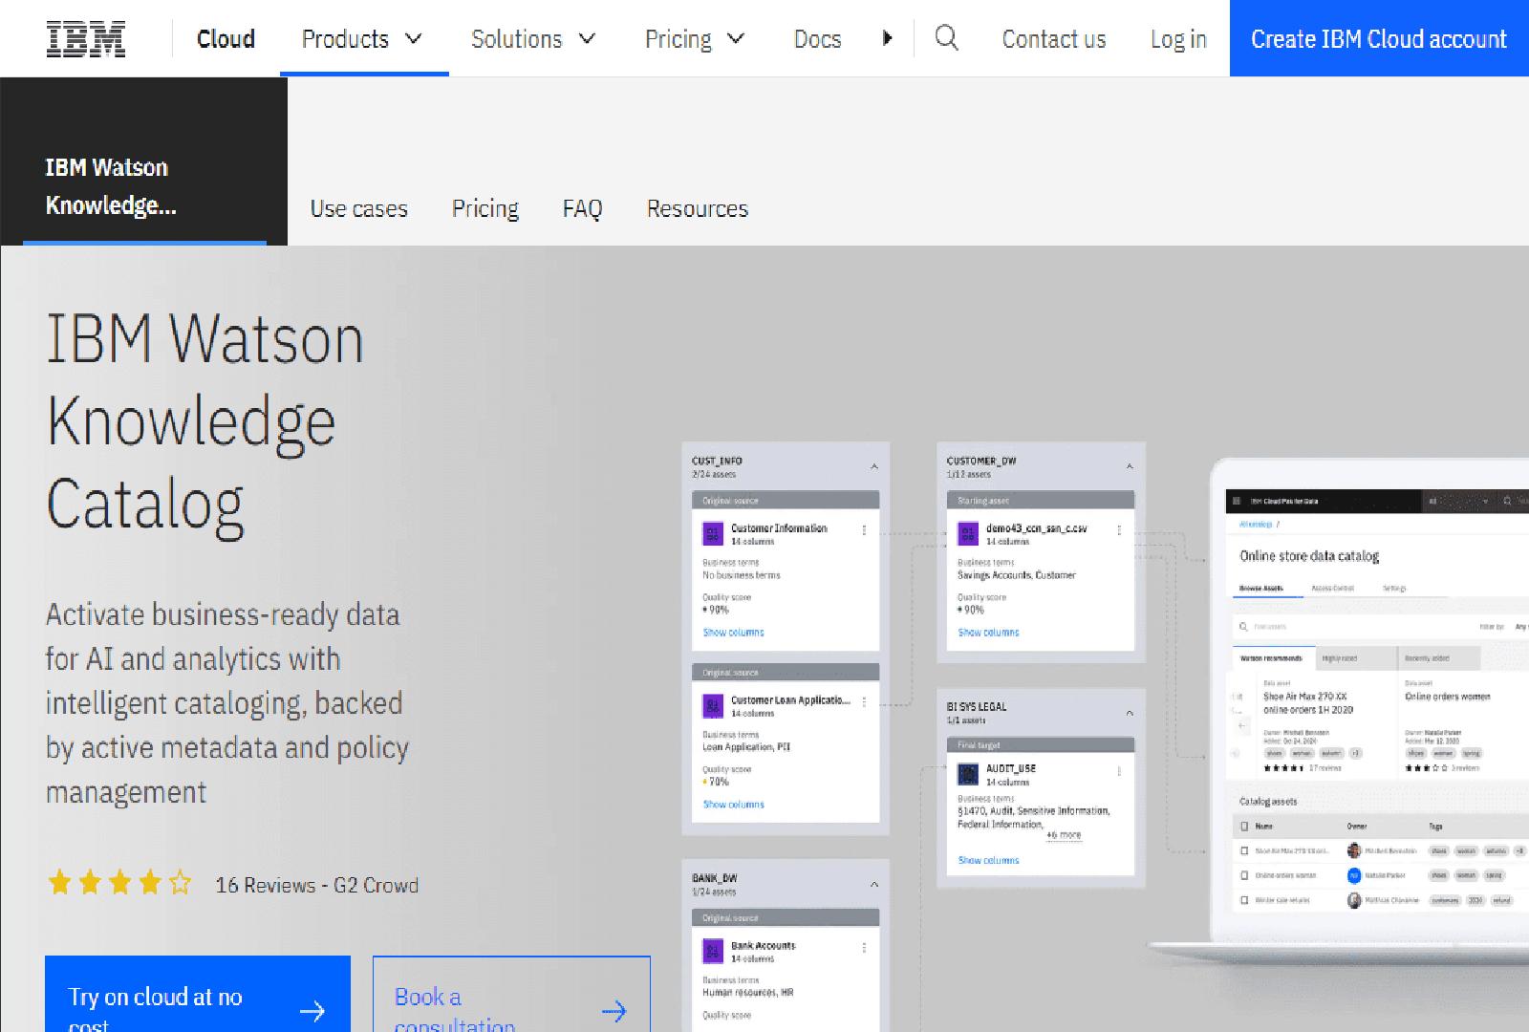Collapse the CUST_INFO panel
The image size is (1529, 1032).
click(x=873, y=466)
